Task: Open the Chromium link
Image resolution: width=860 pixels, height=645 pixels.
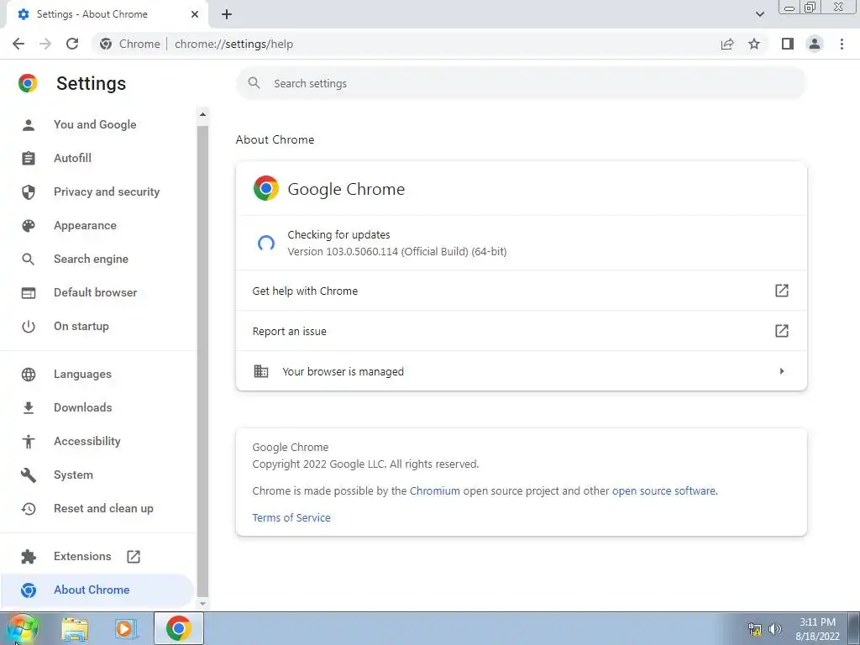Action: pos(434,490)
